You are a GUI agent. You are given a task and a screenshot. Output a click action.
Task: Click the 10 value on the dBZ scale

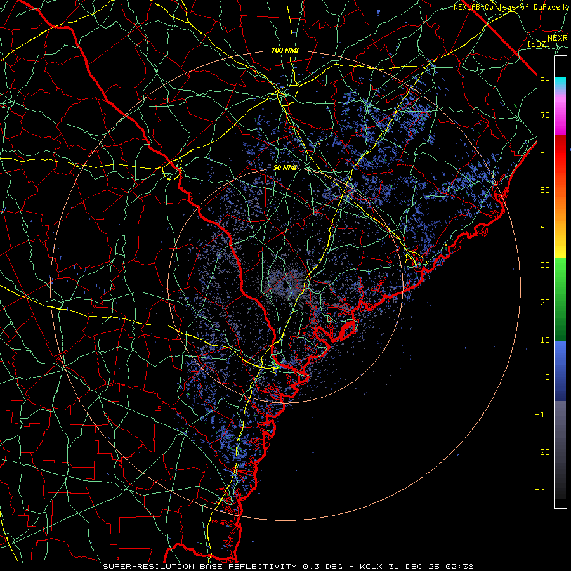pos(545,340)
